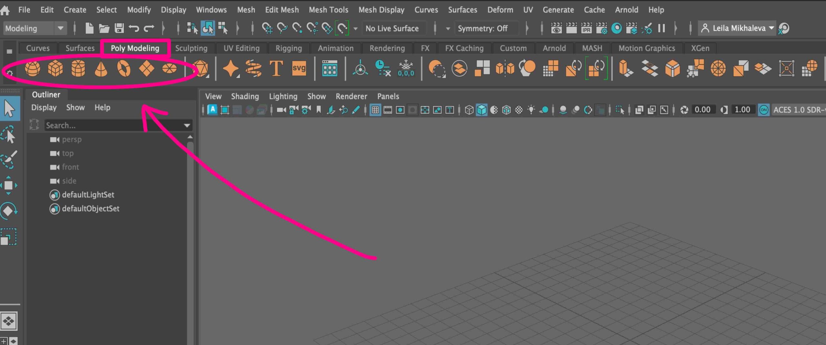Click the Sweep Mesh shelf icon
The width and height of the screenshot is (826, 345).
pos(254,68)
